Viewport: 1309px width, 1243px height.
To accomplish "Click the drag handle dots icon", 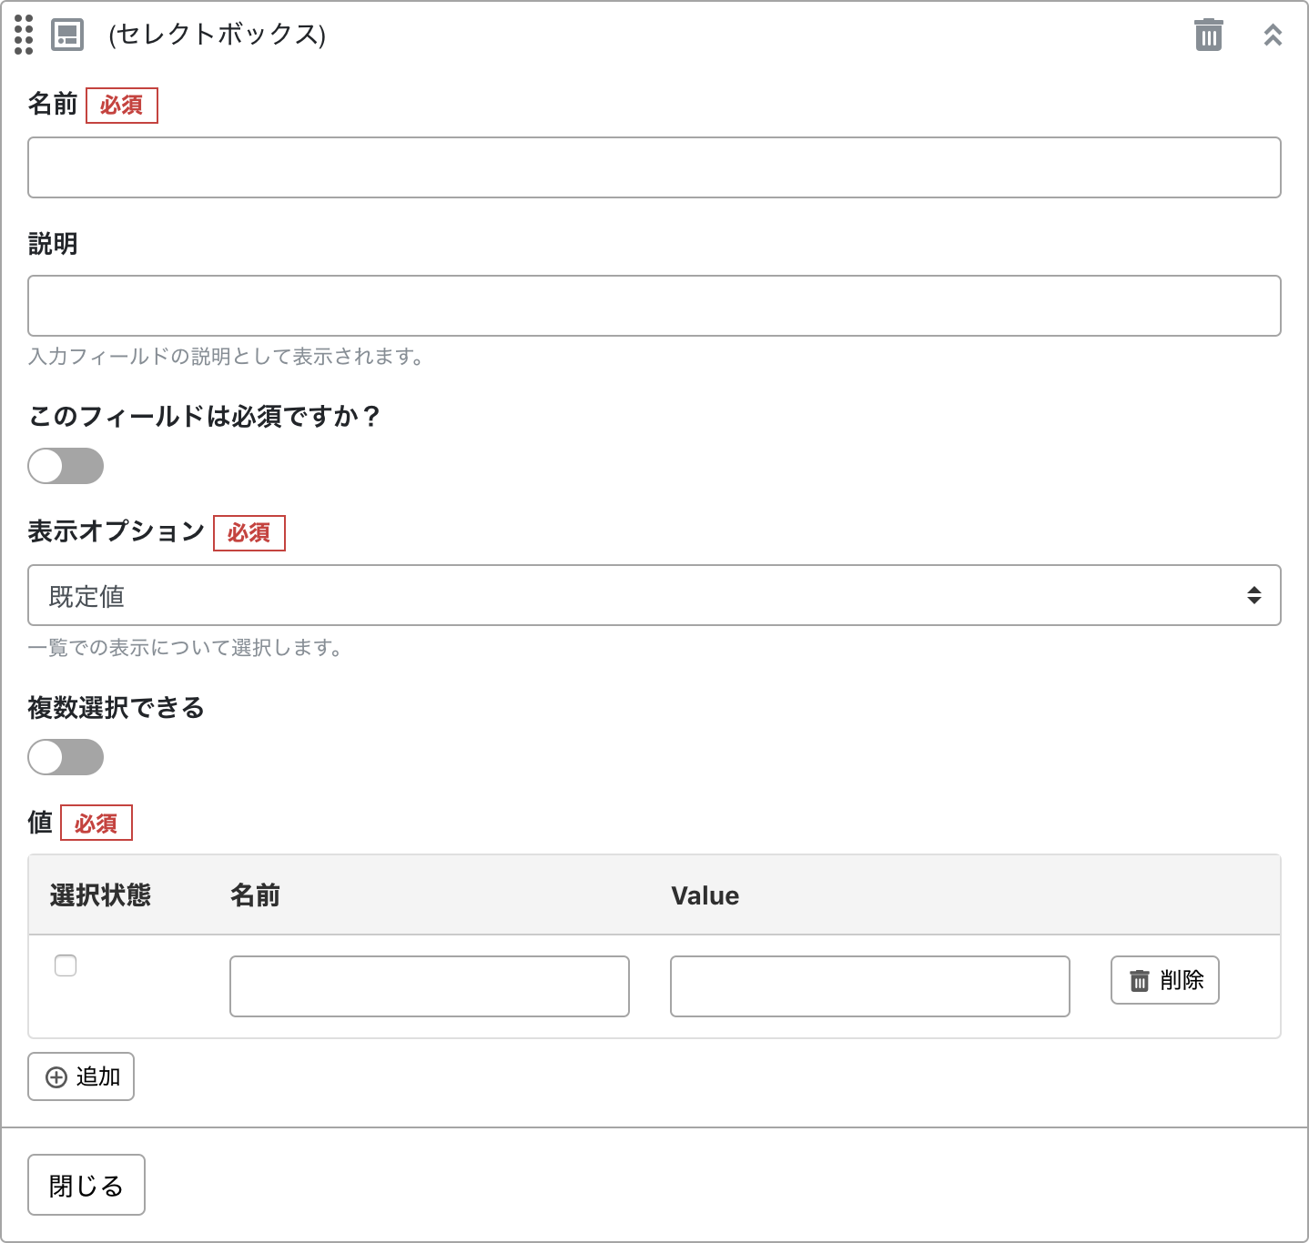I will pyautogui.click(x=24, y=35).
